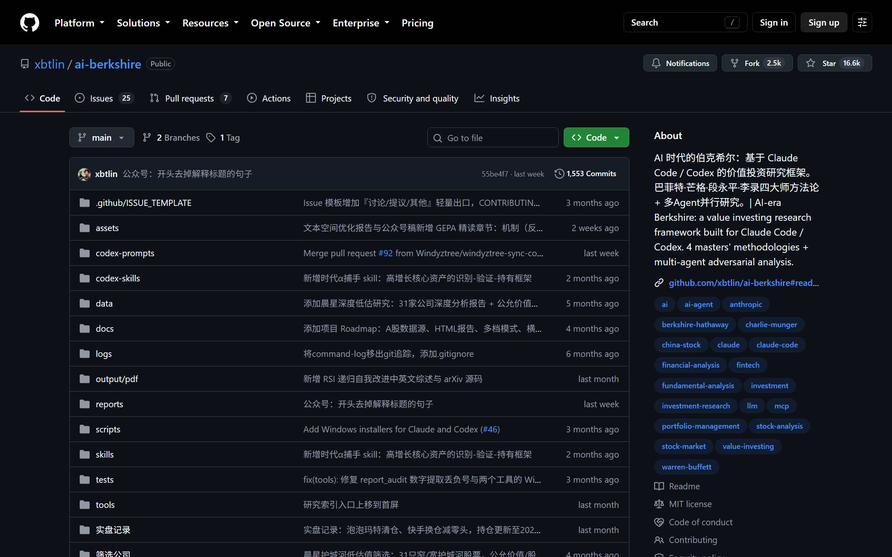
Task: Switch to the Pull requests tab
Action: coord(190,98)
